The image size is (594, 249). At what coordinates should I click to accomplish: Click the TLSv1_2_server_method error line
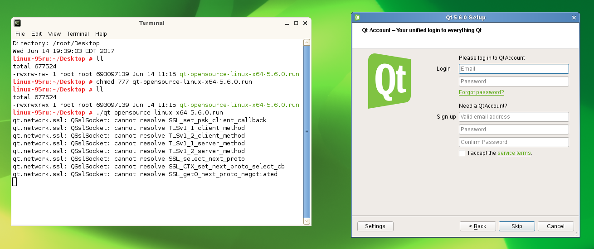point(129,151)
